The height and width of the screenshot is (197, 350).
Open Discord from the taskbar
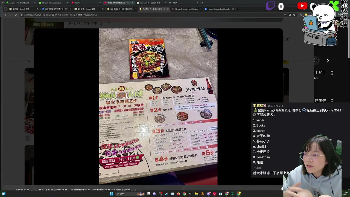[x=208, y=194]
